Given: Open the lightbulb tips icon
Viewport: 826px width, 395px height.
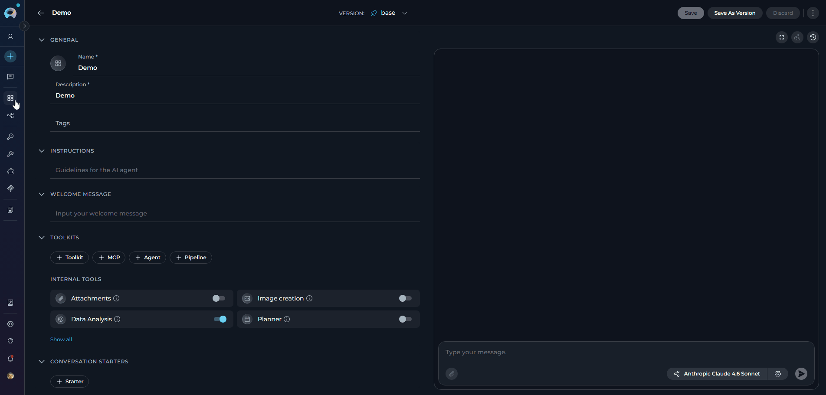Looking at the screenshot, I should click(x=10, y=341).
